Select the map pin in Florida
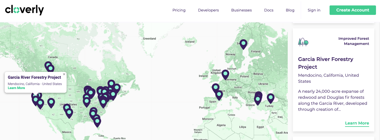Viewport: 380px width, 140px height. [97, 122]
